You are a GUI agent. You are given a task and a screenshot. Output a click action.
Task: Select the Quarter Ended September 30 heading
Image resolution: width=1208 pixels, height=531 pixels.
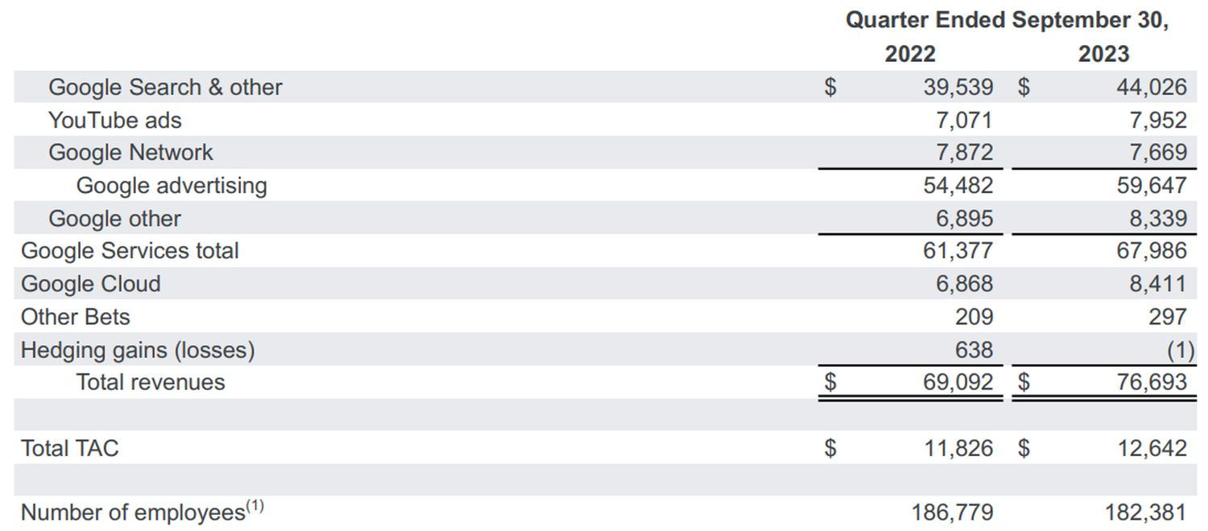1006,20
